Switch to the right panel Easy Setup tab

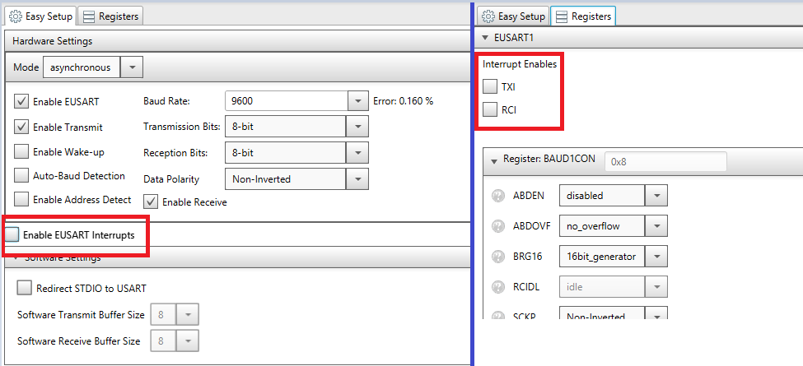click(x=514, y=16)
